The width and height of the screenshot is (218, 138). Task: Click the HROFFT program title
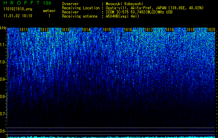[22, 3]
